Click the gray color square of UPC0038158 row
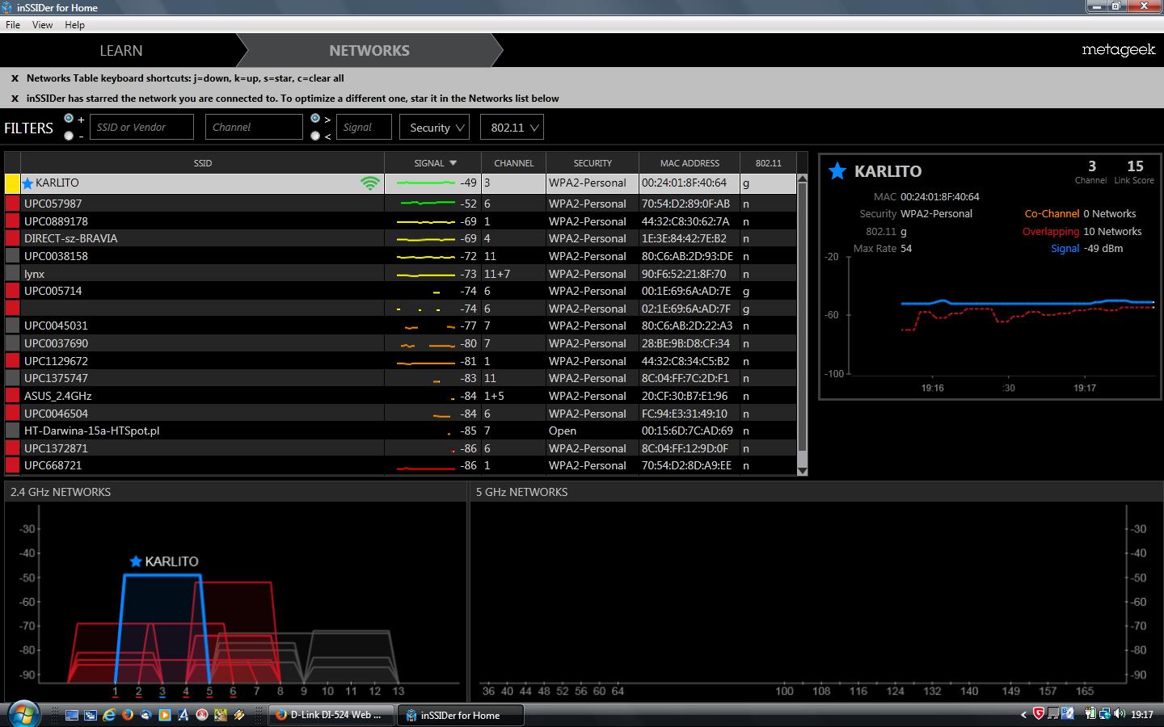The width and height of the screenshot is (1164, 727). 12,256
